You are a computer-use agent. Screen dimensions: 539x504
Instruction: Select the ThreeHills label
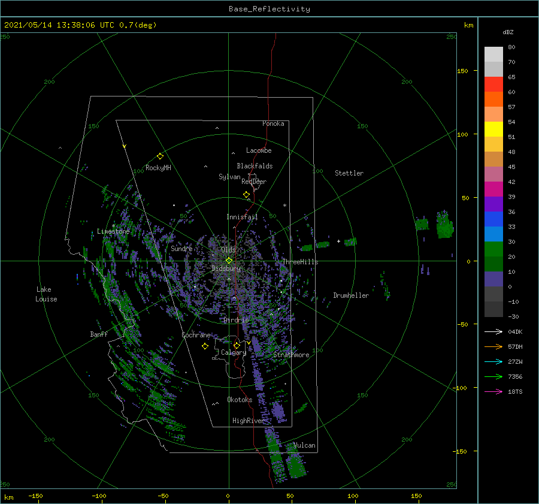point(300,262)
